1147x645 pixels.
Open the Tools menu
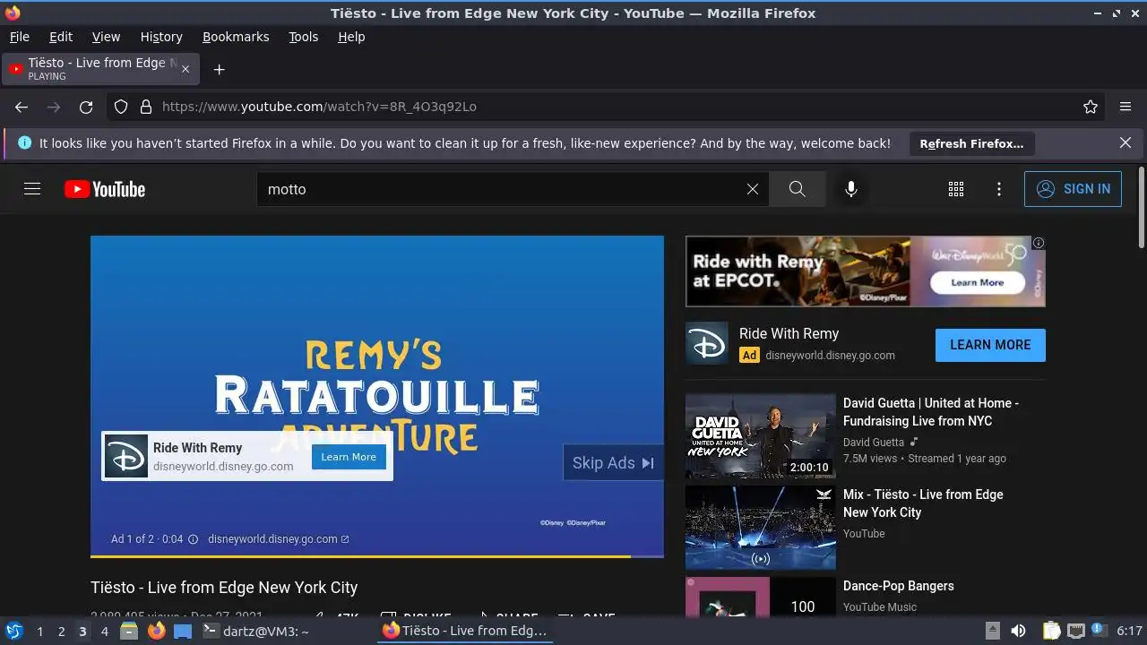pos(304,37)
